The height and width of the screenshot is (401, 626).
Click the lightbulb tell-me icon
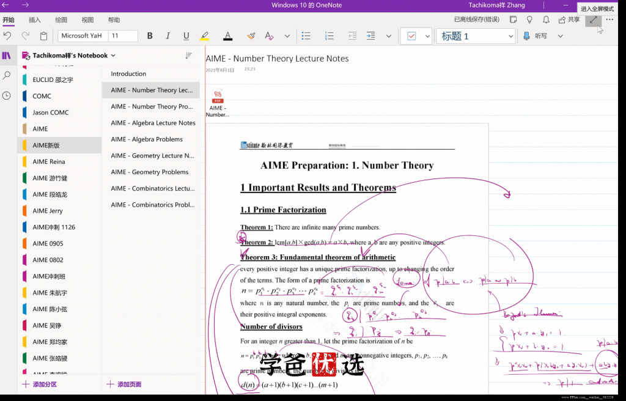coord(530,20)
